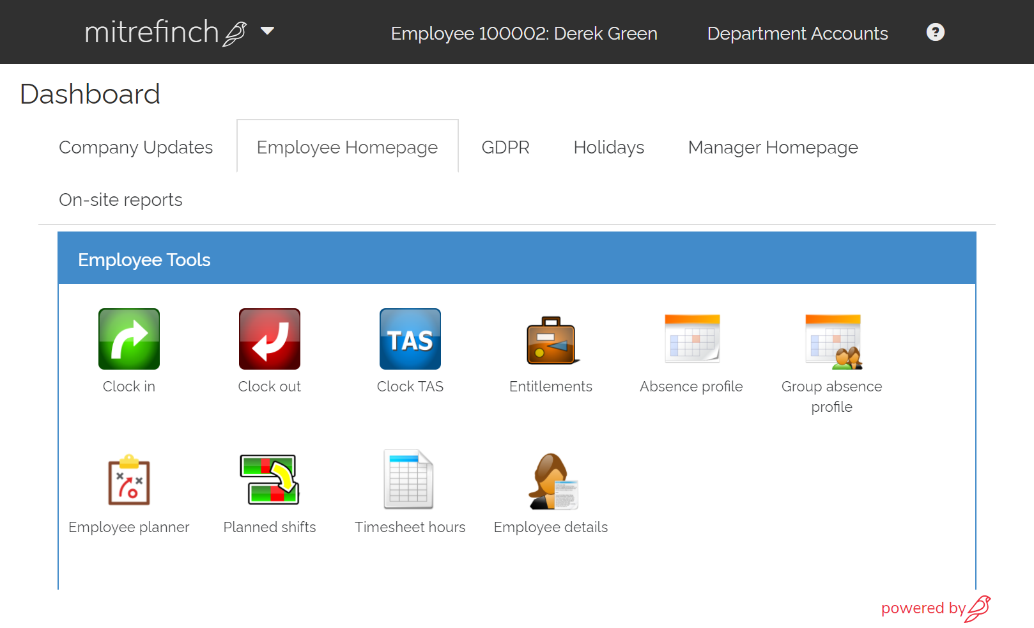Launch the Employee planner clipboard icon
The image size is (1034, 628).
(129, 481)
